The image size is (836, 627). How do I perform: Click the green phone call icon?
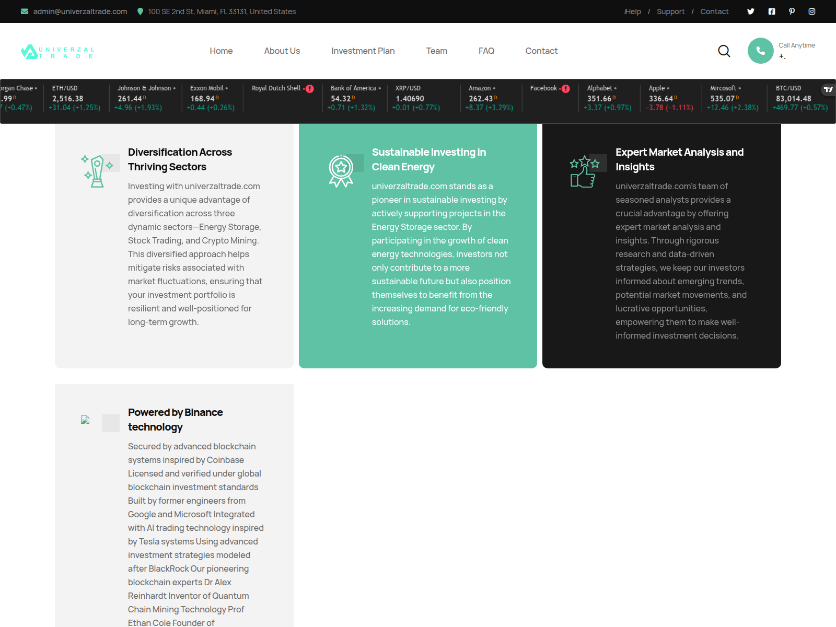click(761, 51)
